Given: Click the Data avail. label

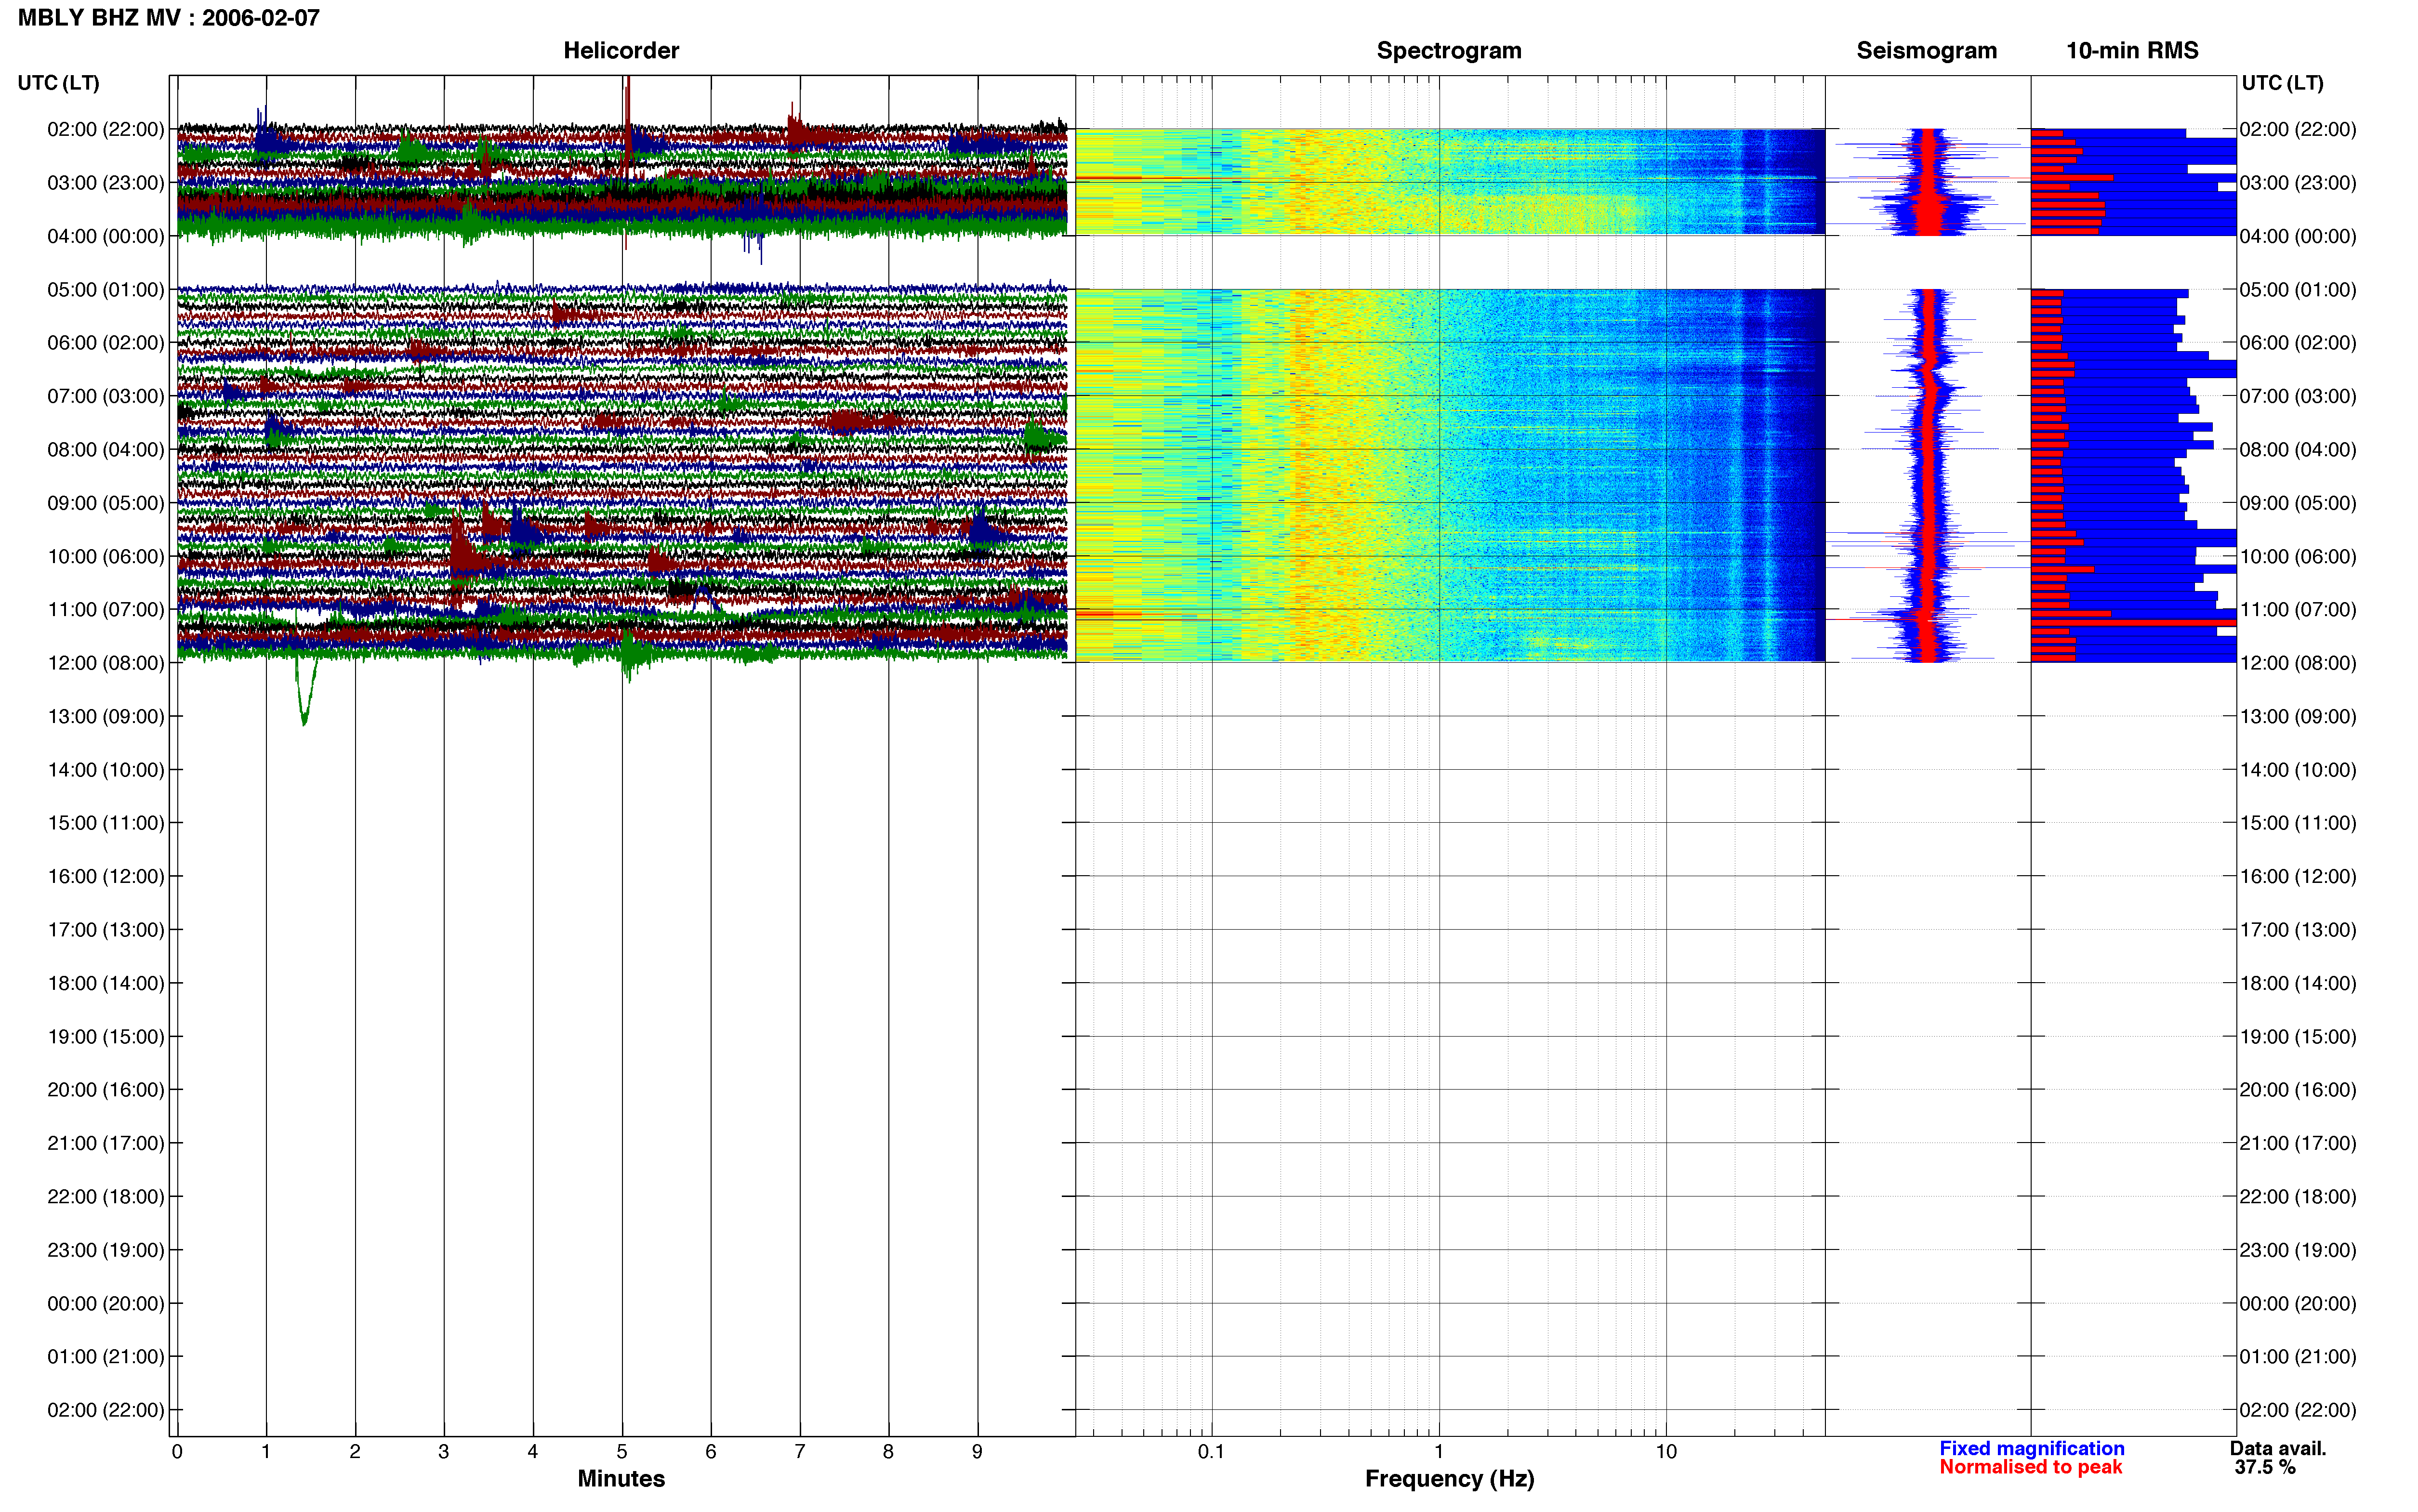Looking at the screenshot, I should point(2278,1448).
